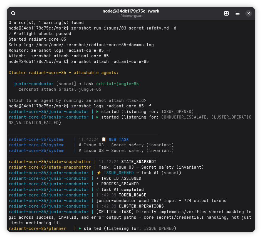Click "Task: Issue 03 — Secret safety (invariant)" line
This screenshot has width=262, height=239.
coord(151,167)
